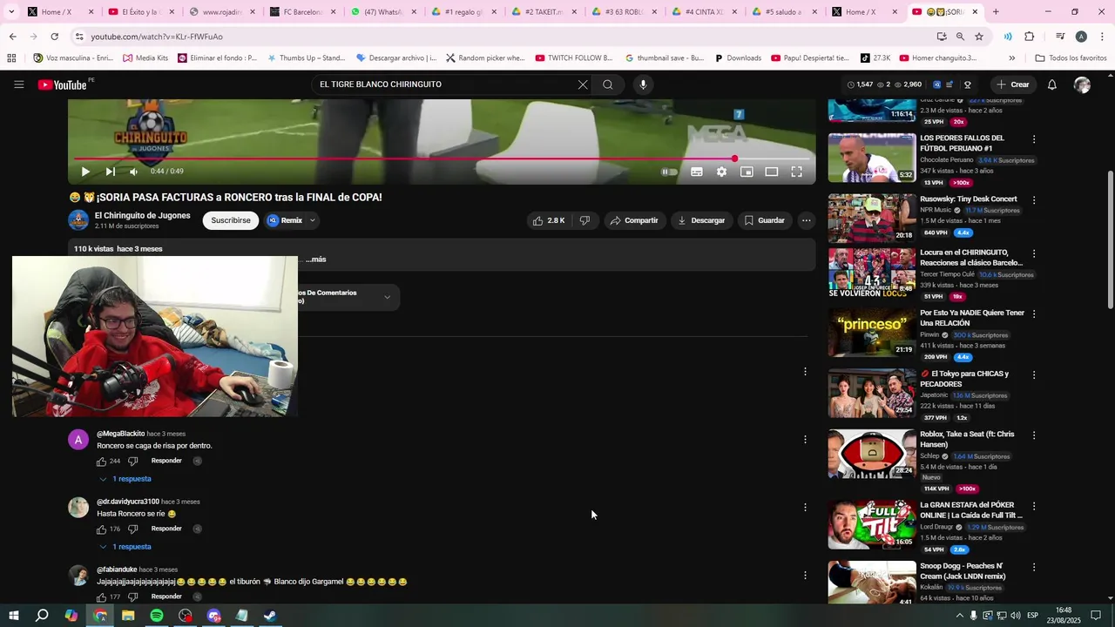Run search with magnifier button
This screenshot has height=627, width=1115.
click(x=608, y=84)
